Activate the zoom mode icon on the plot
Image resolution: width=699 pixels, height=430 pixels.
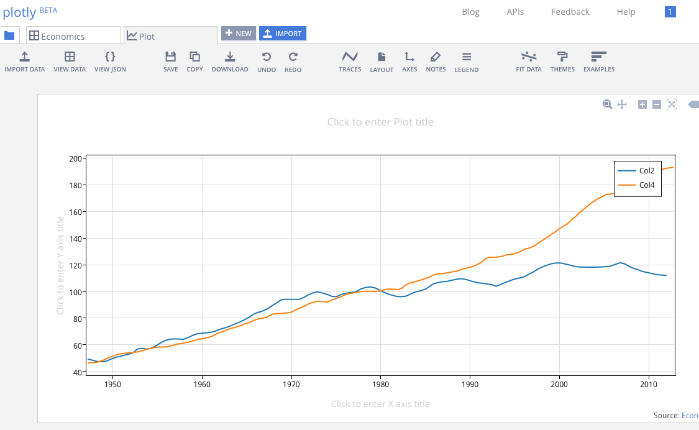607,104
